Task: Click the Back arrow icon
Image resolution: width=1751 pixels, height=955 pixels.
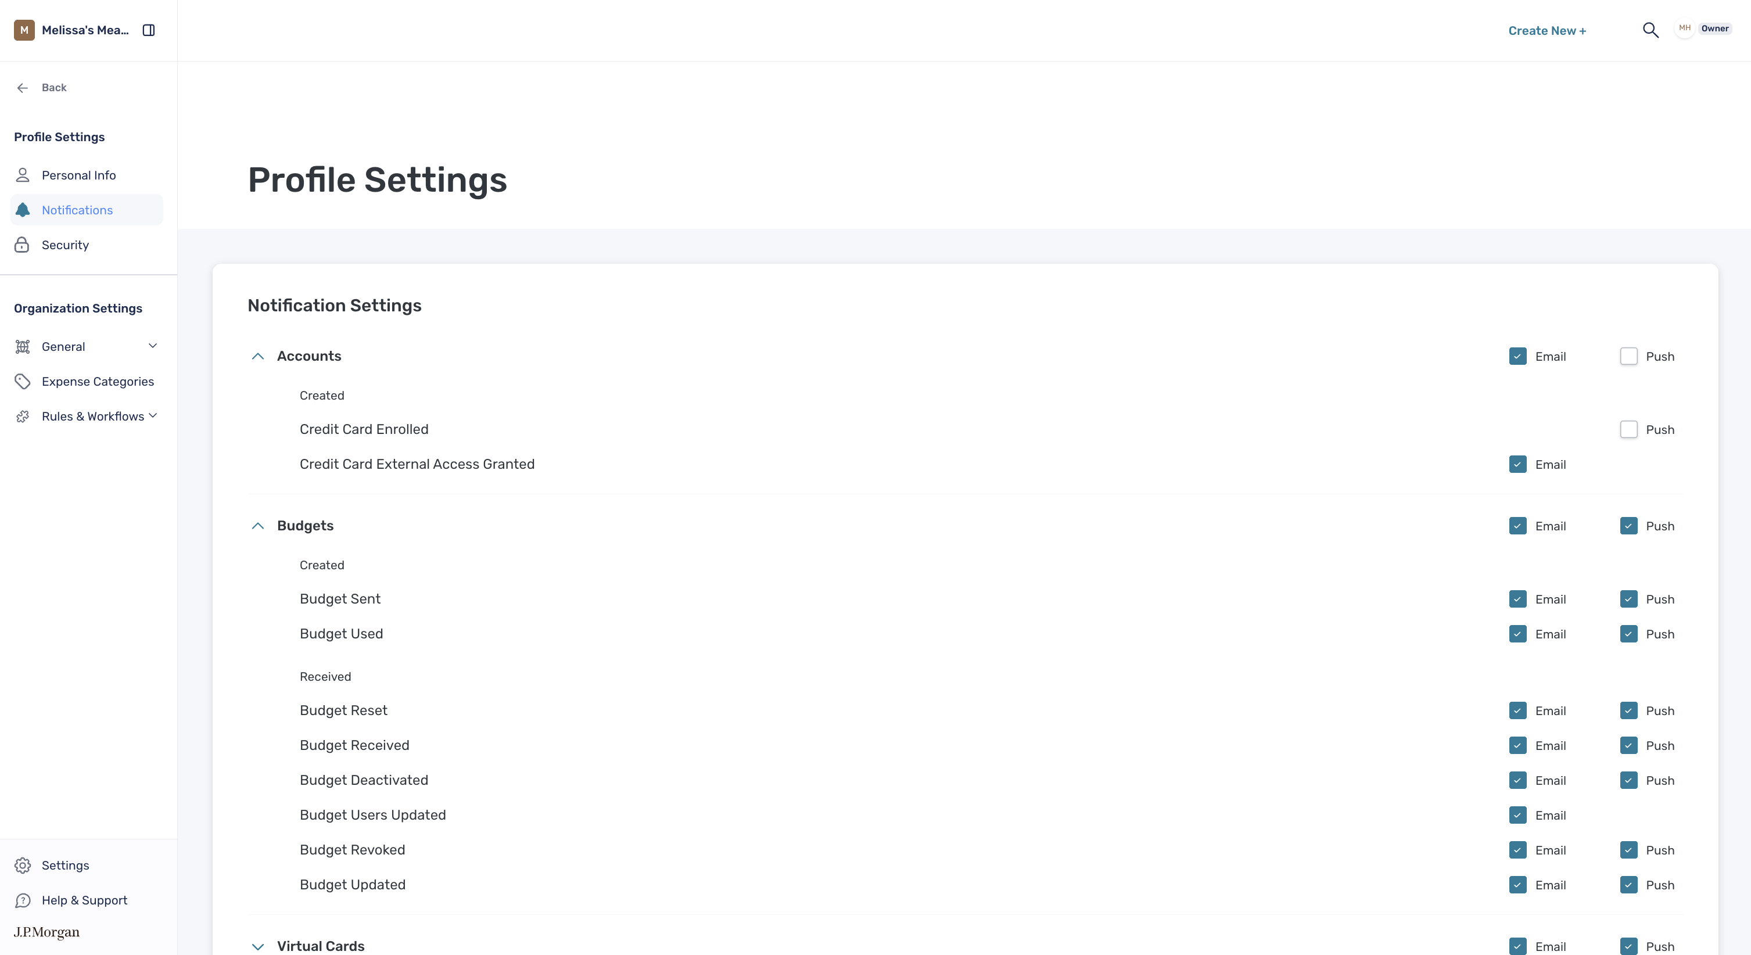Action: (x=23, y=88)
